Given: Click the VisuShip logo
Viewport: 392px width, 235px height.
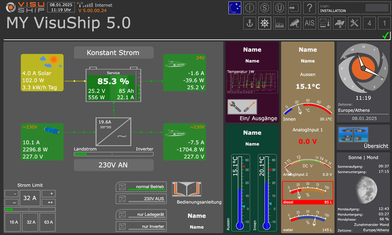Looking at the screenshot, I should pos(25,7).
